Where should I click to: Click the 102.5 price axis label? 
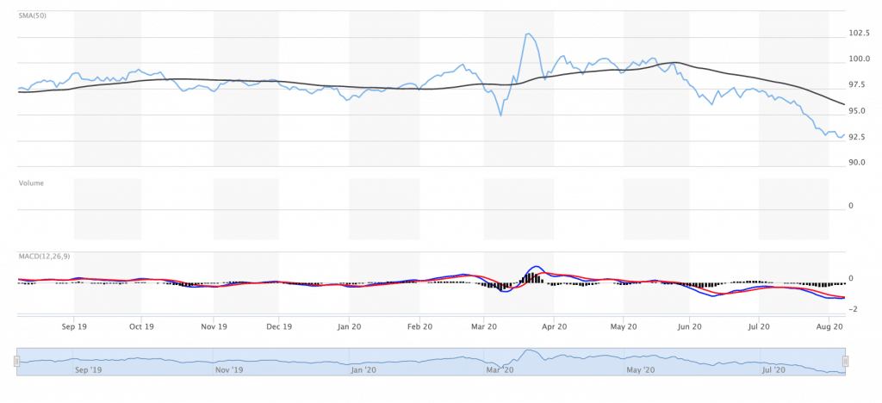point(858,34)
